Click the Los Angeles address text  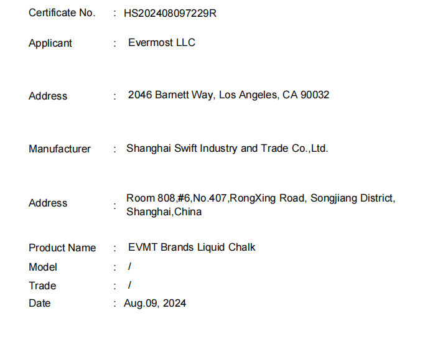click(x=228, y=95)
